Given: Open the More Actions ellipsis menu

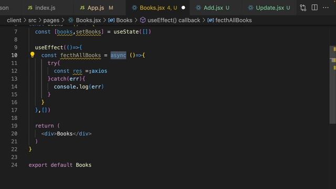Looking at the screenshot, I should point(325,8).
